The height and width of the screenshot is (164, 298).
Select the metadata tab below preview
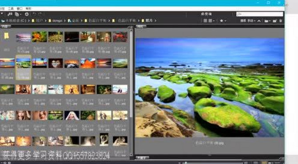(142, 158)
